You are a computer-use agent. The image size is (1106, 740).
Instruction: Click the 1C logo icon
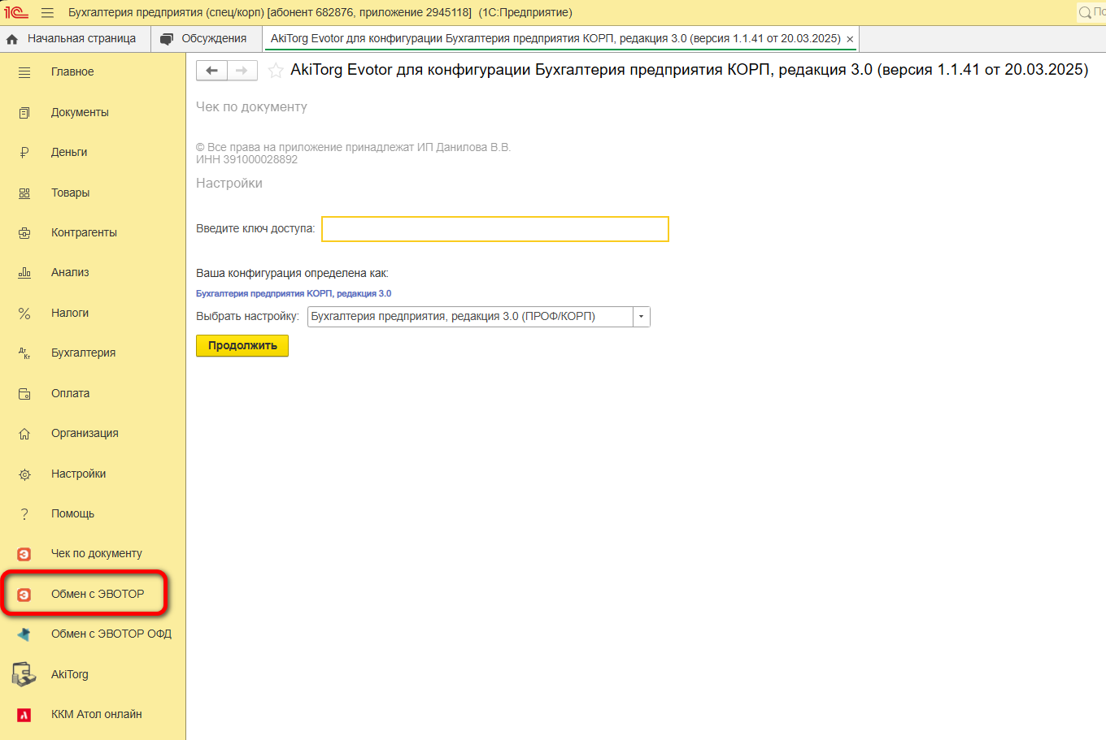pos(16,12)
